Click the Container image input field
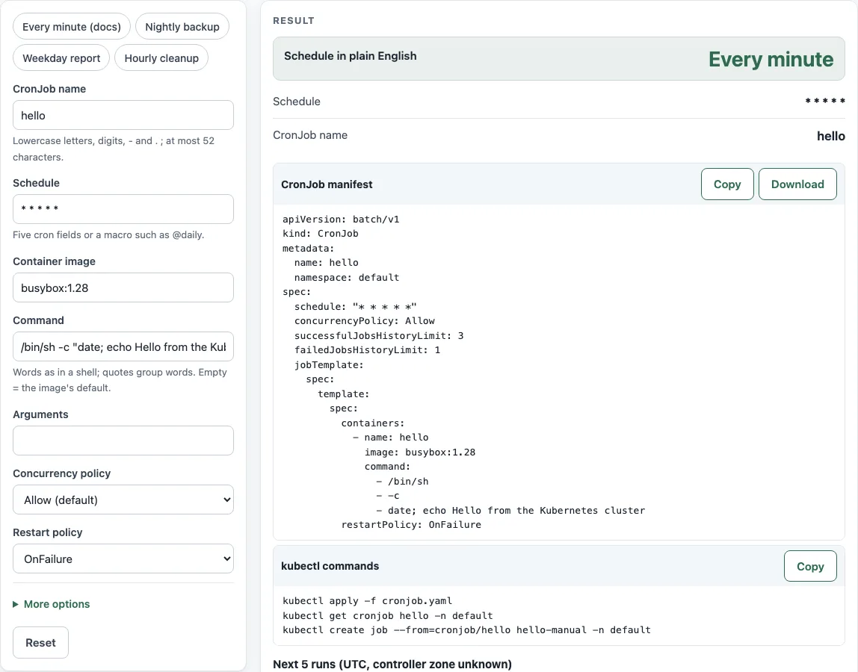Image resolution: width=858 pixels, height=672 pixels. (123, 287)
